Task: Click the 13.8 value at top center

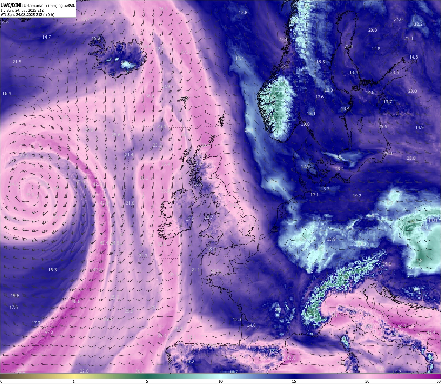Action: 243,12
